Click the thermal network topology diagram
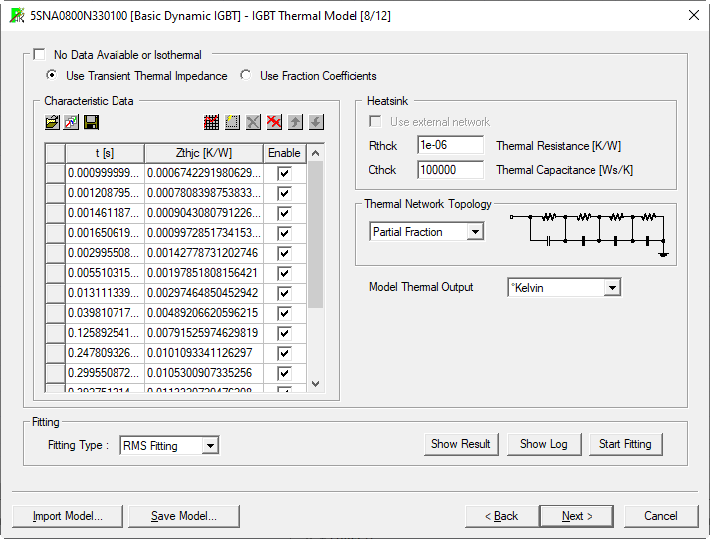This screenshot has height=539, width=710. [589, 234]
